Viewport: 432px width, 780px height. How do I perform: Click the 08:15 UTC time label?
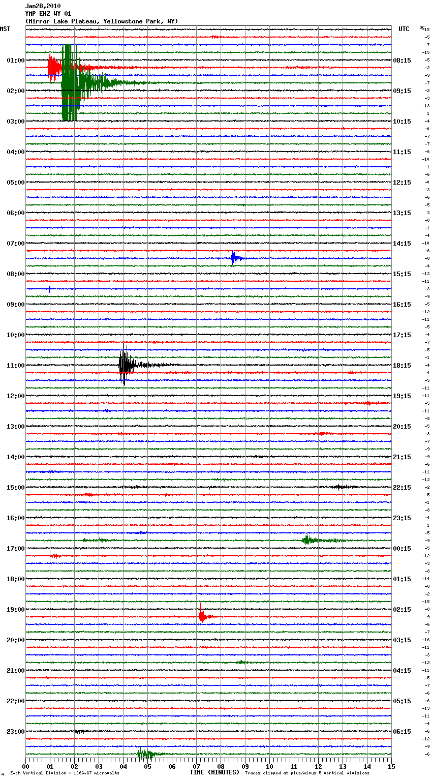[x=402, y=61]
